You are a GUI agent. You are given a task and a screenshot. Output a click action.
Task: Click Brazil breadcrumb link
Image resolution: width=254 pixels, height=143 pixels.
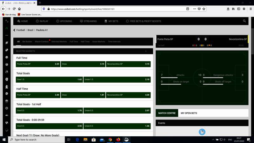point(30,30)
